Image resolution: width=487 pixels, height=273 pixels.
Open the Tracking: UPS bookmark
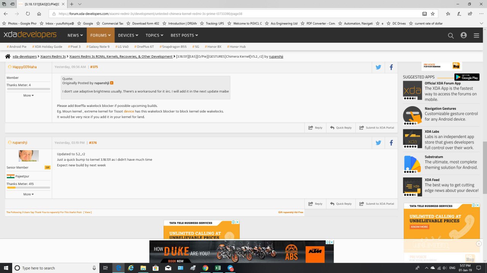pos(212,24)
